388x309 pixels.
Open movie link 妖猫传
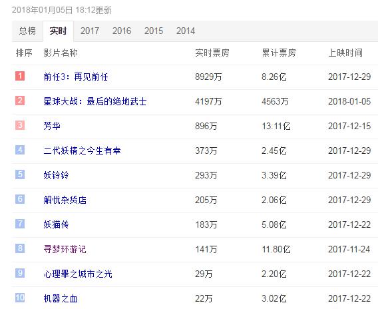[56, 224]
